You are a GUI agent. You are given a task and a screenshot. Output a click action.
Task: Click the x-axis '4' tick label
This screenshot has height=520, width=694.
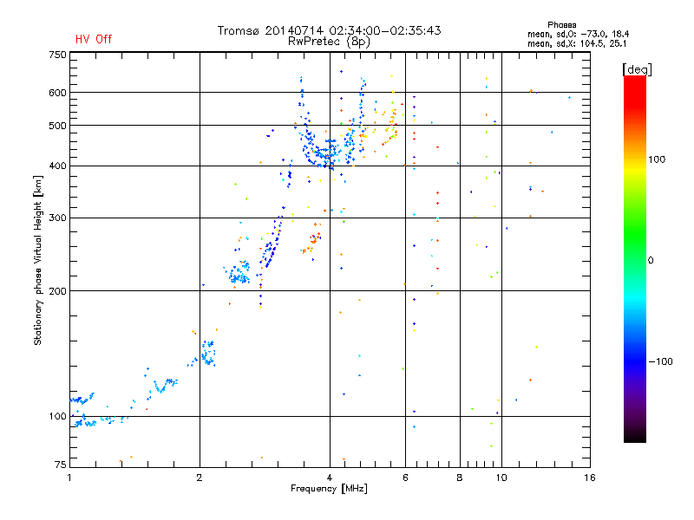click(330, 478)
